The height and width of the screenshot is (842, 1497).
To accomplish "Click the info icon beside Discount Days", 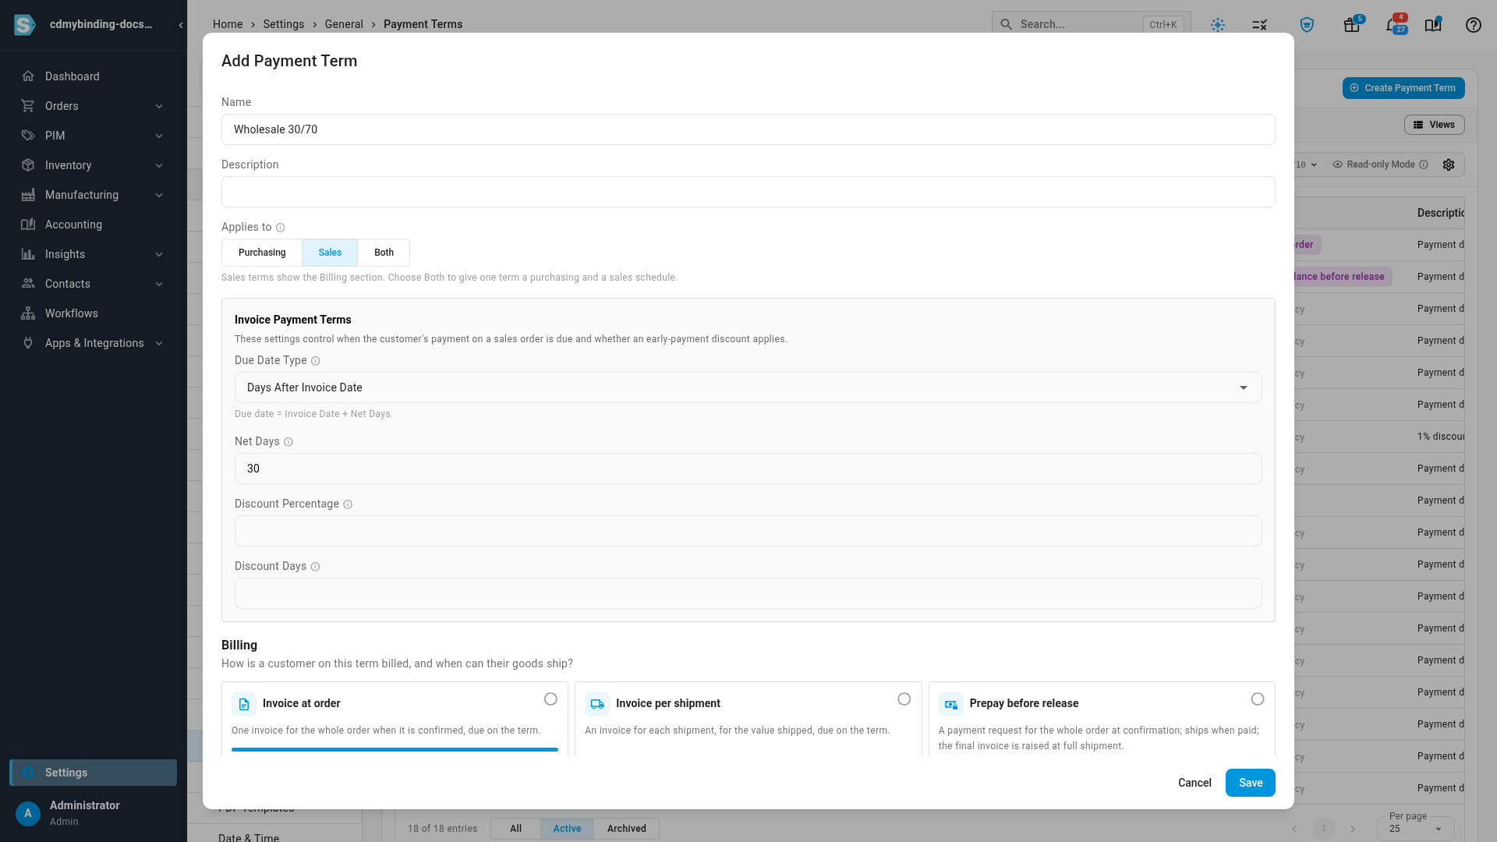I will coord(316,567).
